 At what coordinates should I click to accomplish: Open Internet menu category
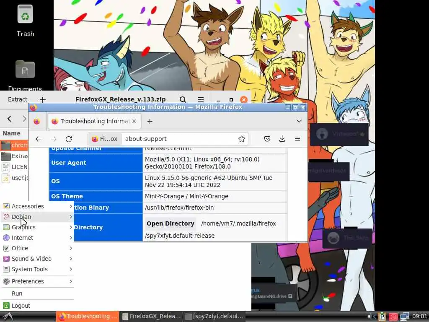pos(37,238)
